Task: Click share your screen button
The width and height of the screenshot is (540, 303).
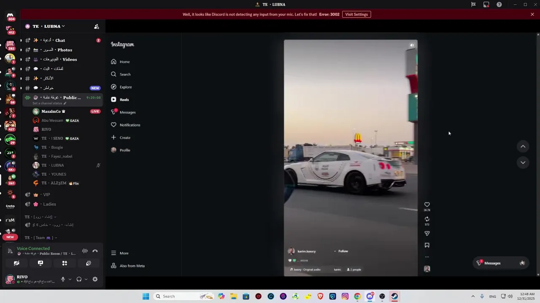Action: (x=40, y=263)
